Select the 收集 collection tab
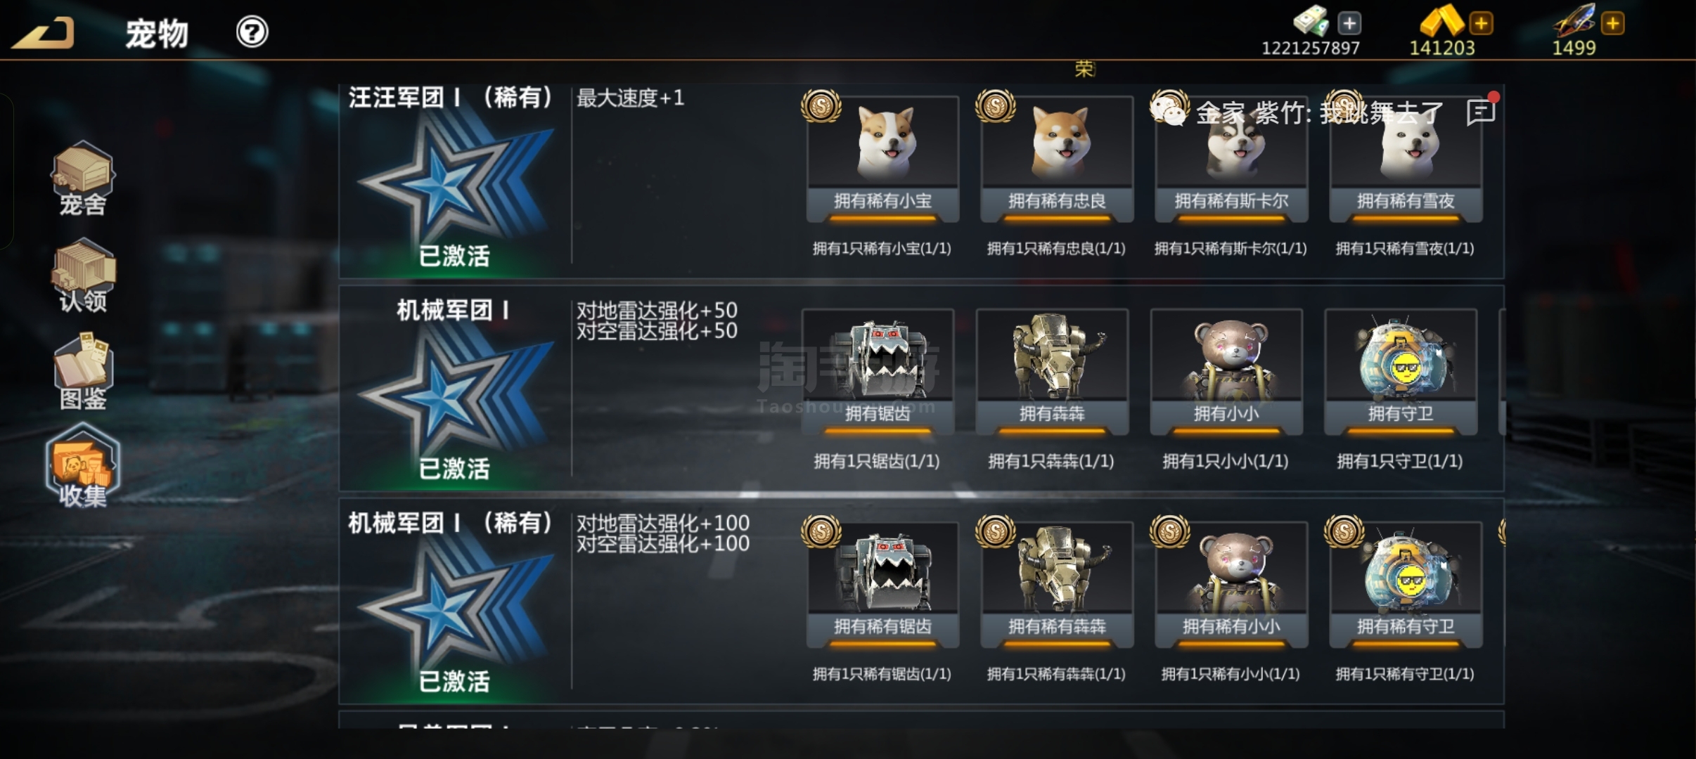 click(x=82, y=465)
